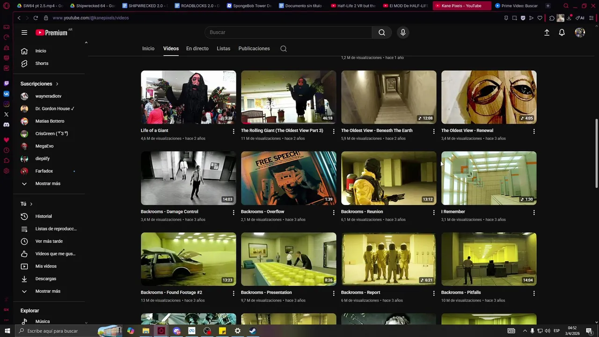The width and height of the screenshot is (599, 337).
Task: Expand the Tú section arrow
Action: coord(31,204)
